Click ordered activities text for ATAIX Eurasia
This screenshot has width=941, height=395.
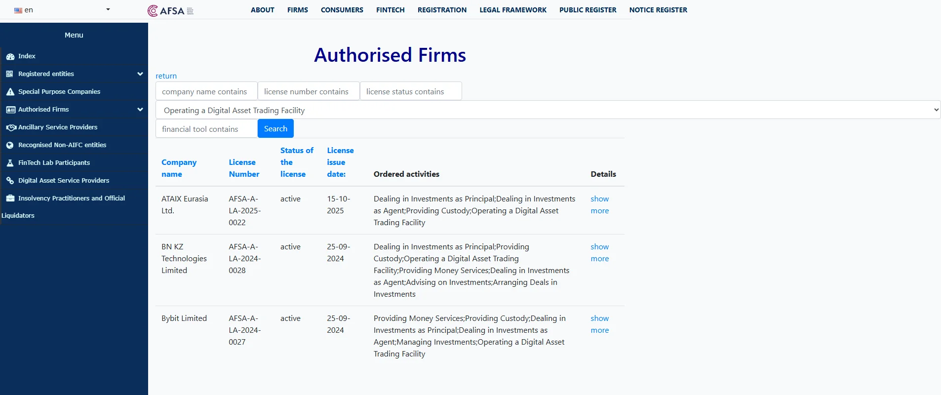pos(474,211)
